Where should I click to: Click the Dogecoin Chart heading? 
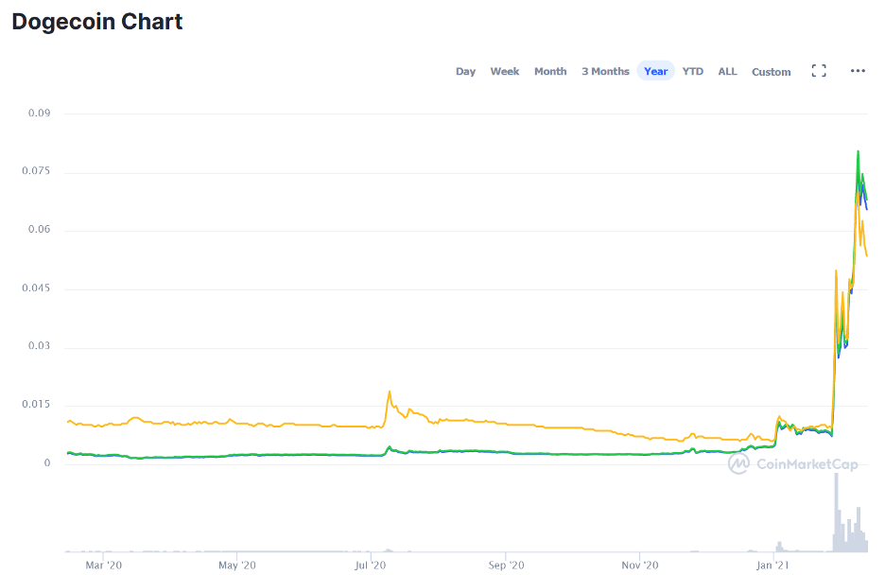pos(97,22)
